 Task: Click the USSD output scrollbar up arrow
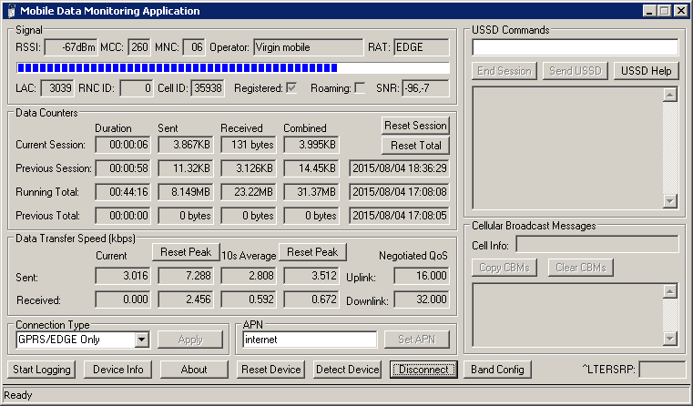(x=670, y=95)
